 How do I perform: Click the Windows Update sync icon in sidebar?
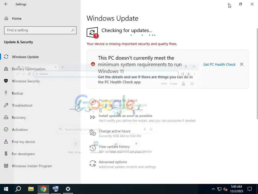[x=6, y=57]
